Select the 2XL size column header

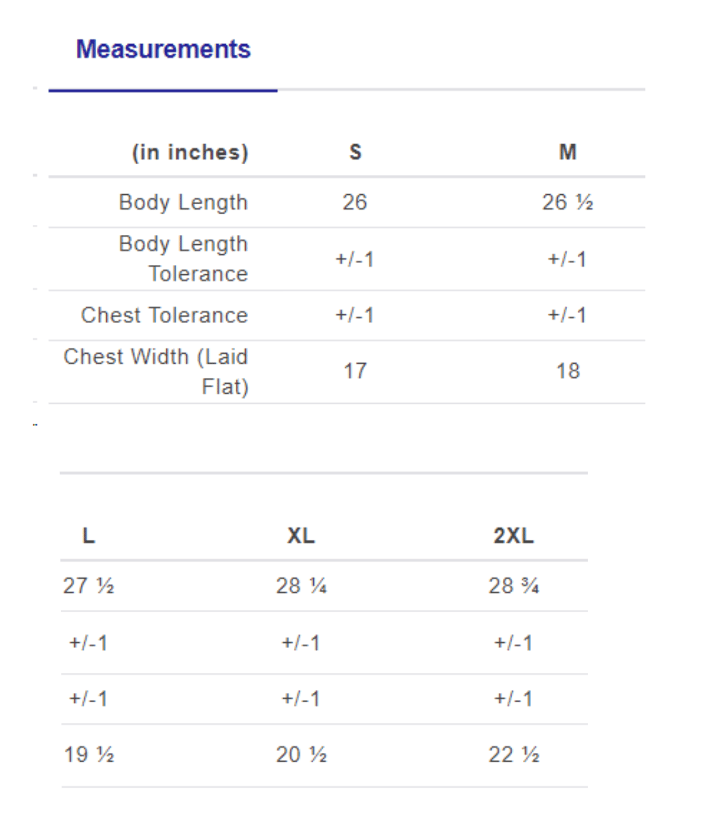[x=513, y=535]
